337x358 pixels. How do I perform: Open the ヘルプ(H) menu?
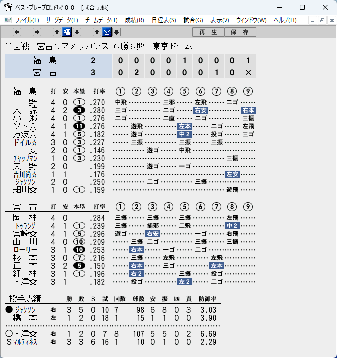(285, 20)
